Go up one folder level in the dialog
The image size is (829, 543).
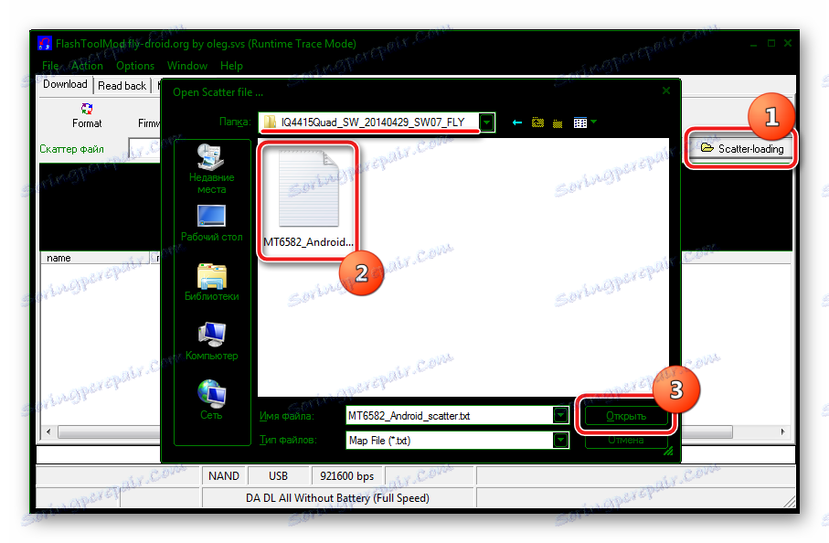537,121
